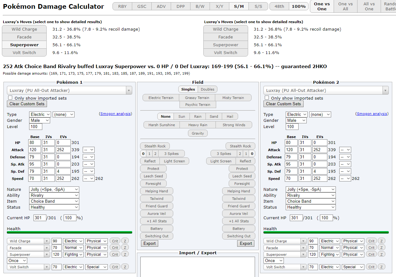Toggle Helping Hand on Pokémon 2 side

pos(239,191)
